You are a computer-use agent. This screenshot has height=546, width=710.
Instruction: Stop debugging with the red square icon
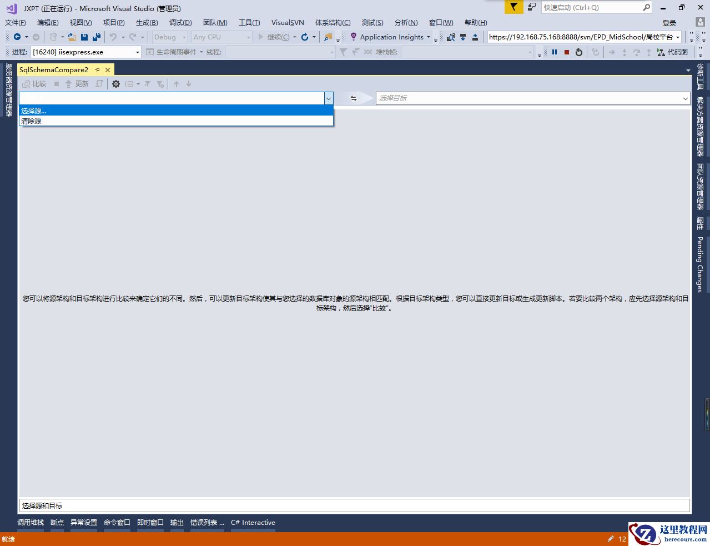[x=567, y=52]
